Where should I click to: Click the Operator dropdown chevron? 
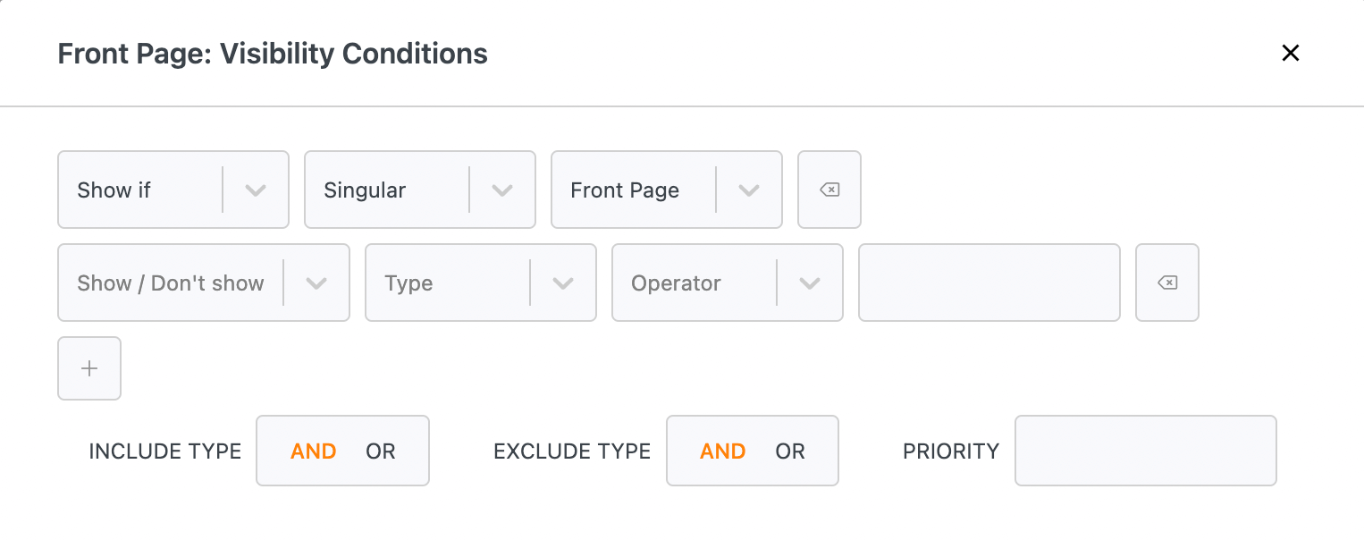coord(810,283)
